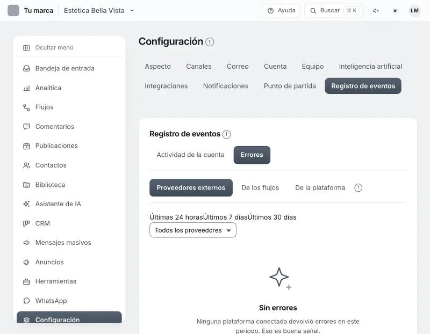The image size is (430, 334).
Task: Click the info icon after De la plataforma
Action: (x=358, y=188)
